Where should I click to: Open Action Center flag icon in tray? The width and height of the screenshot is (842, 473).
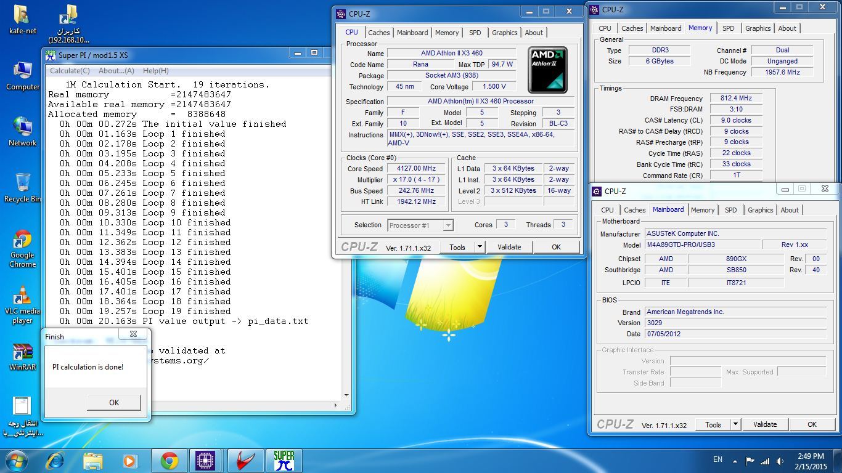click(750, 461)
